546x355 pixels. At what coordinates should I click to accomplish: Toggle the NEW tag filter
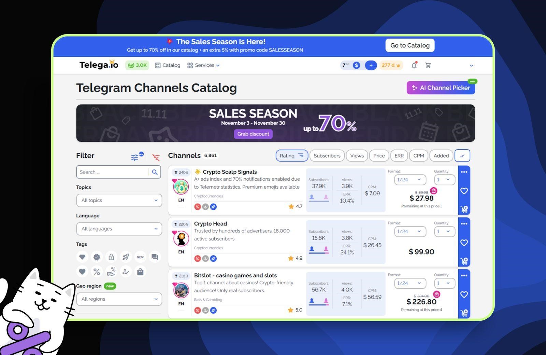click(140, 257)
